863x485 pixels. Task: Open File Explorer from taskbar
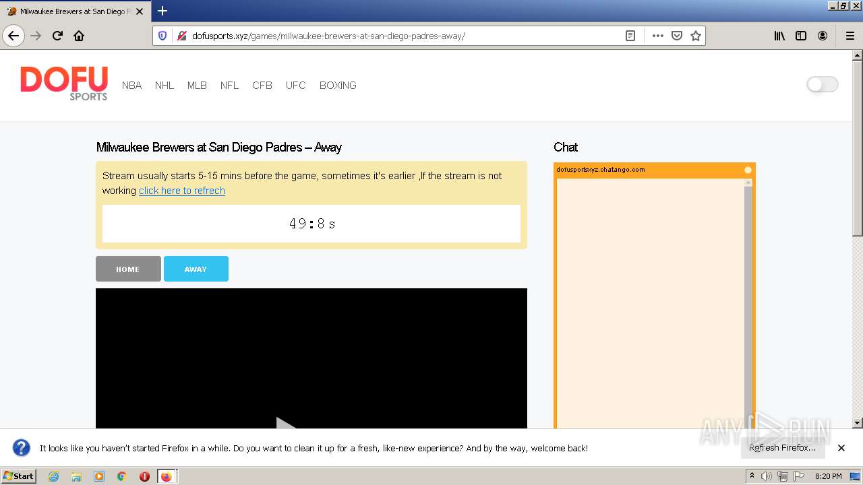coord(76,476)
